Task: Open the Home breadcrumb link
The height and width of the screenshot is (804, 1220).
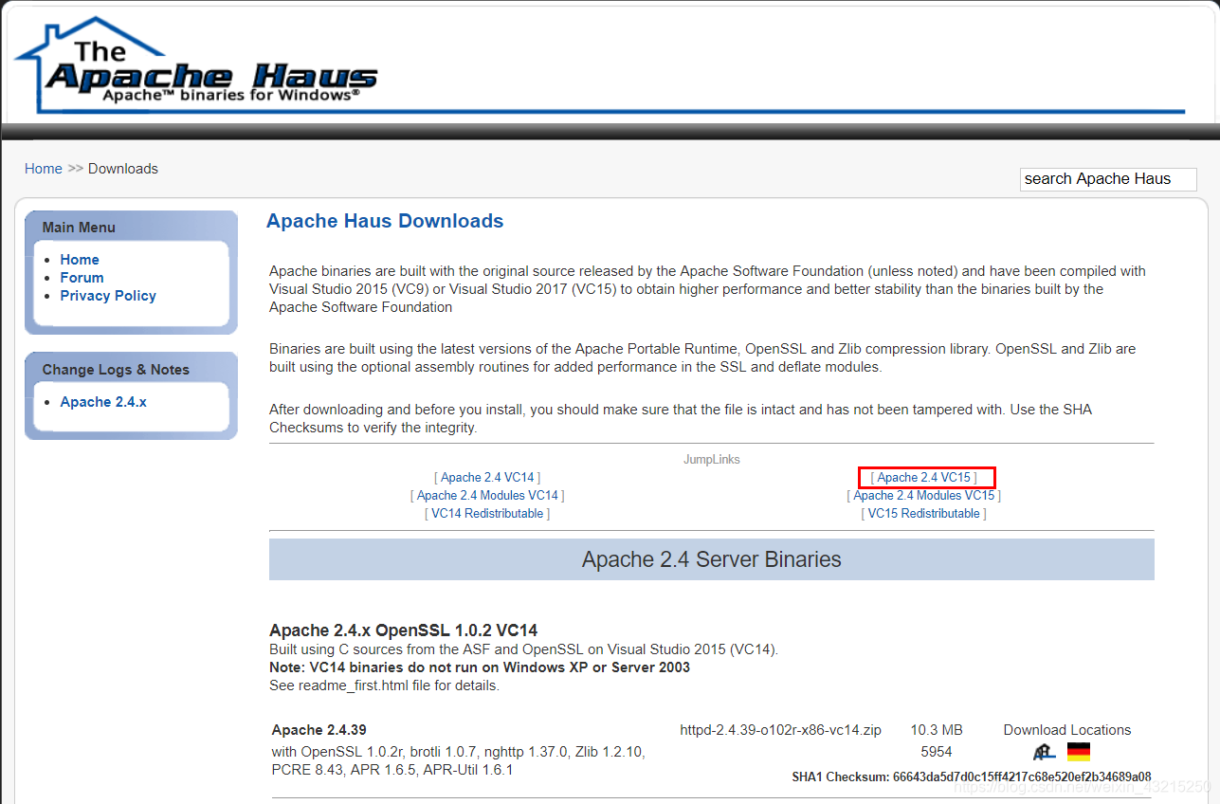Action: [44, 169]
